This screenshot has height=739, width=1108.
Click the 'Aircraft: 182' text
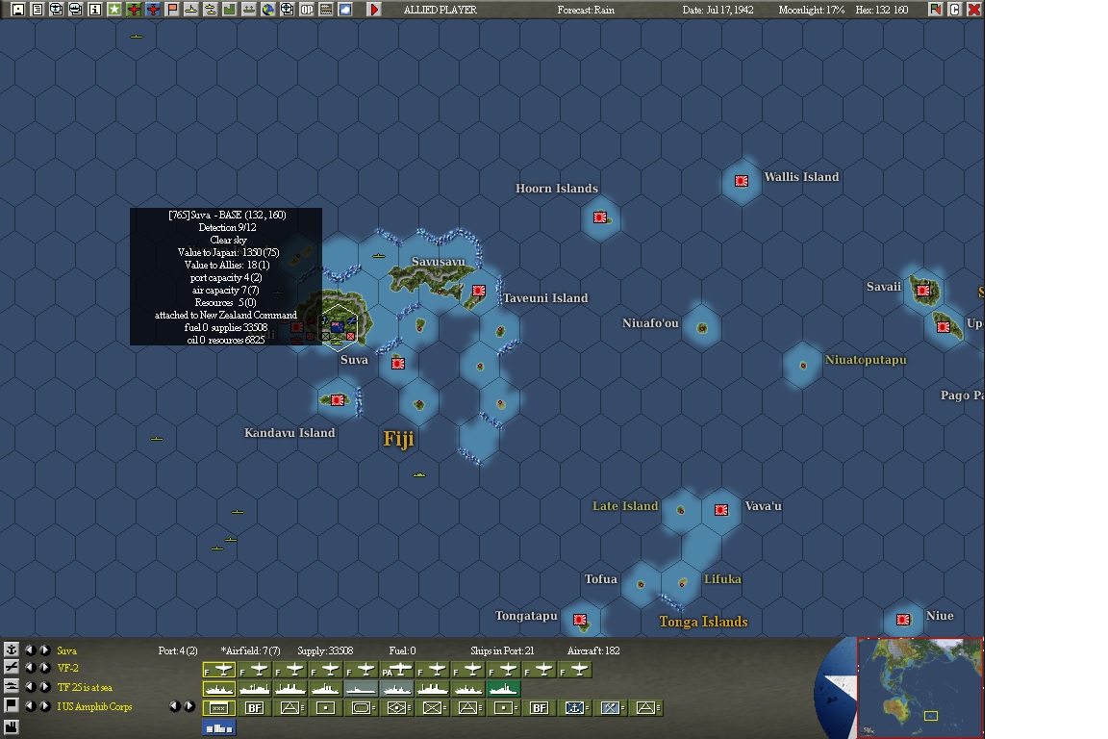click(x=593, y=650)
